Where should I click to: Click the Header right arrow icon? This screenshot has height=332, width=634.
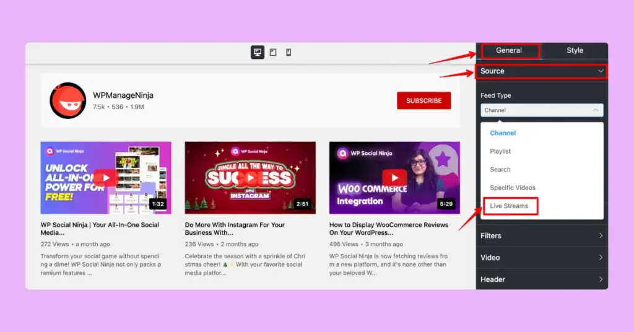point(601,279)
